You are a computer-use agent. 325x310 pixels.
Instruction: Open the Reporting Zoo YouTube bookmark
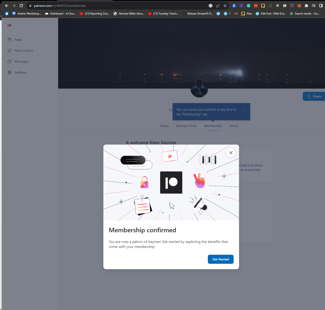coord(95,13)
